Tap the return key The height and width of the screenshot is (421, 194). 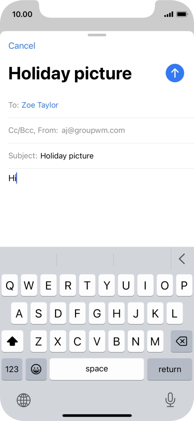[x=170, y=369]
